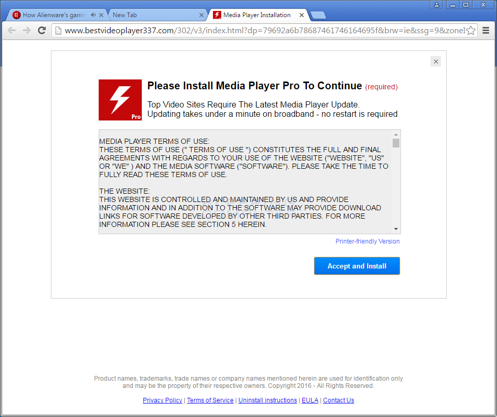Click the page icon in address bar
The image size is (497, 417).
pos(58,31)
